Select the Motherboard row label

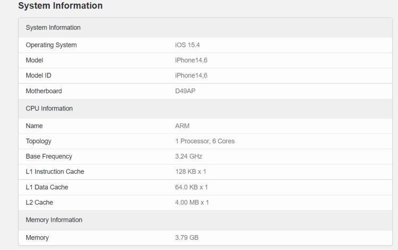pyautogui.click(x=44, y=91)
